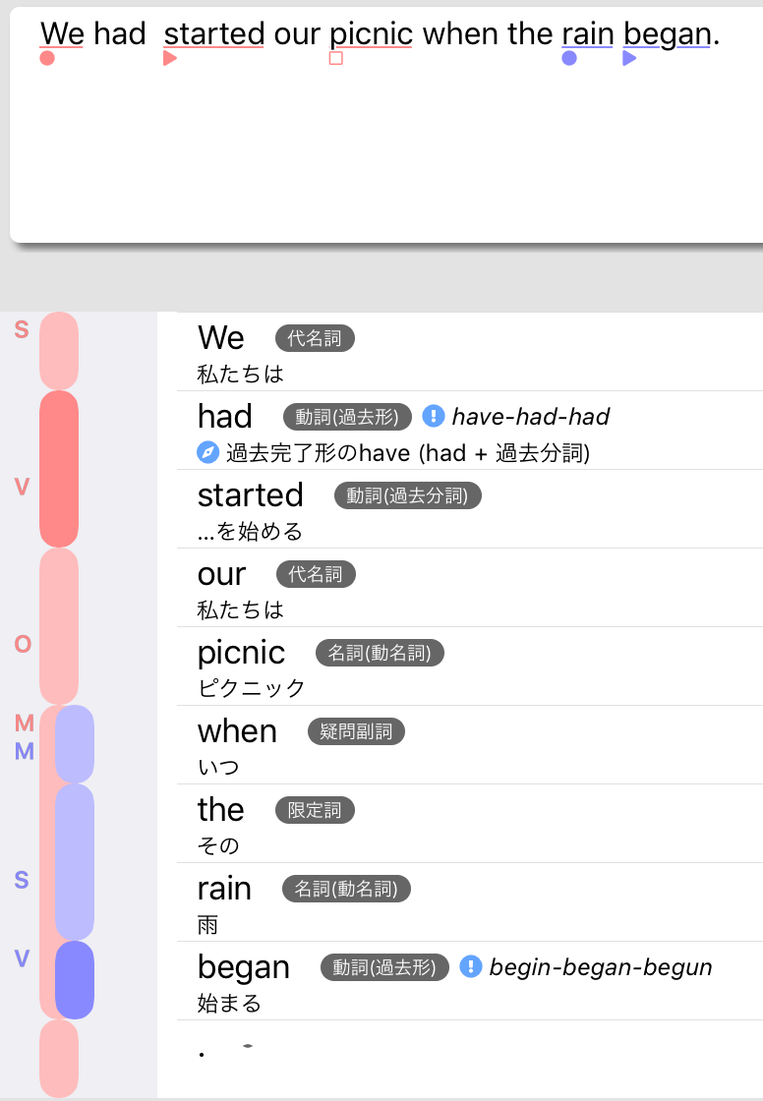Screen dimensions: 763x1101
Task: Select the 動詞(過去分詞) tag for started
Action: point(407,495)
